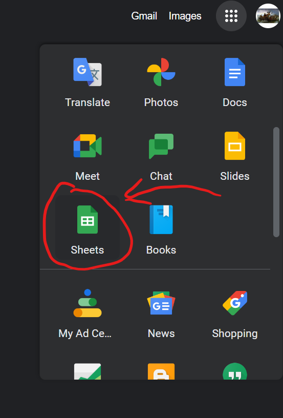
Task: Open Google Translate app
Action: (88, 82)
